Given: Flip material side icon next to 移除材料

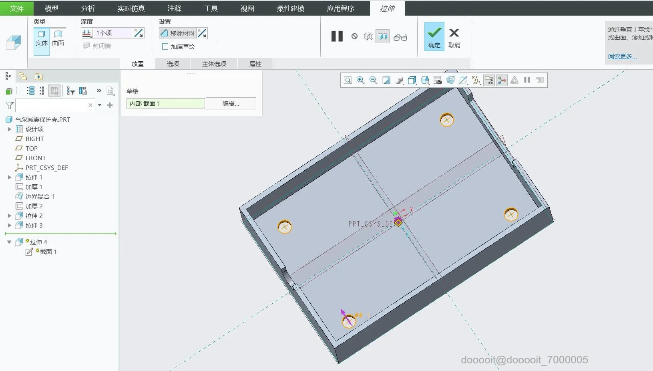Looking at the screenshot, I should (202, 33).
